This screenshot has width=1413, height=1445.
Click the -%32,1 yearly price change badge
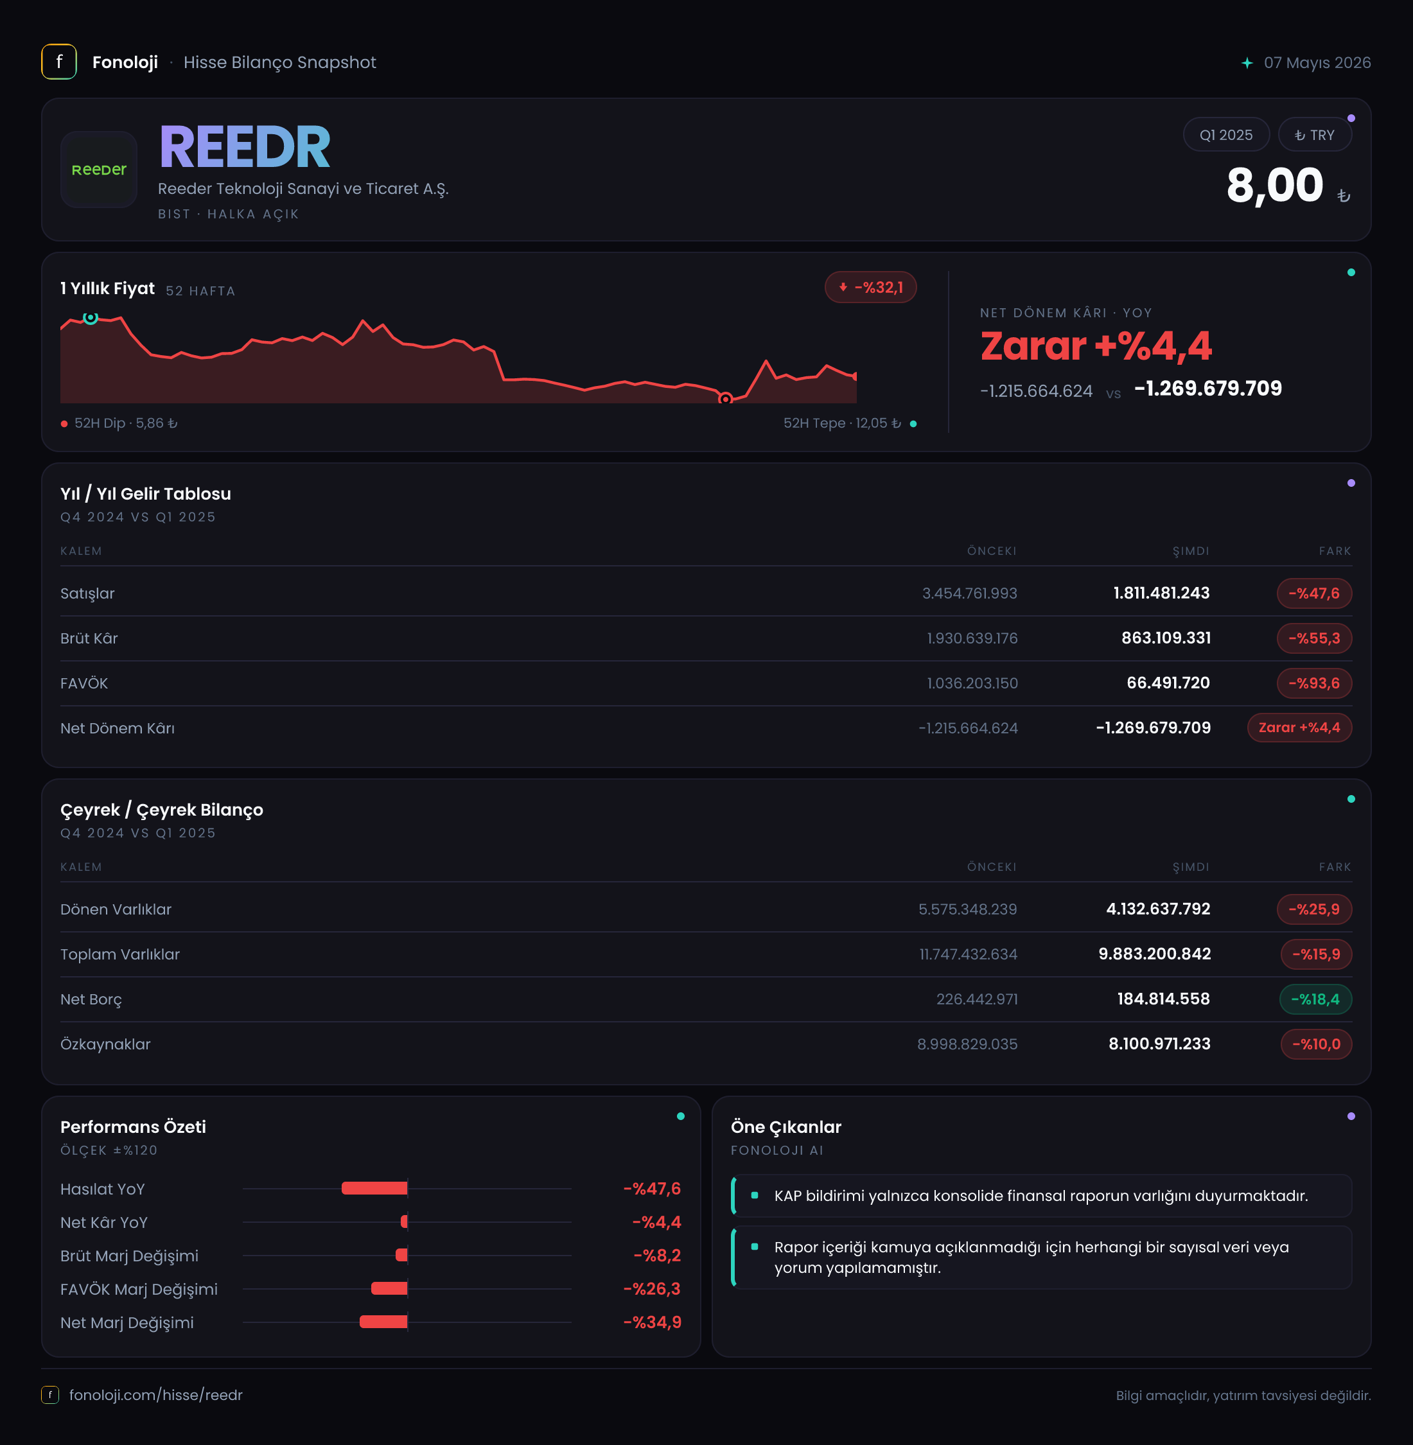point(870,287)
